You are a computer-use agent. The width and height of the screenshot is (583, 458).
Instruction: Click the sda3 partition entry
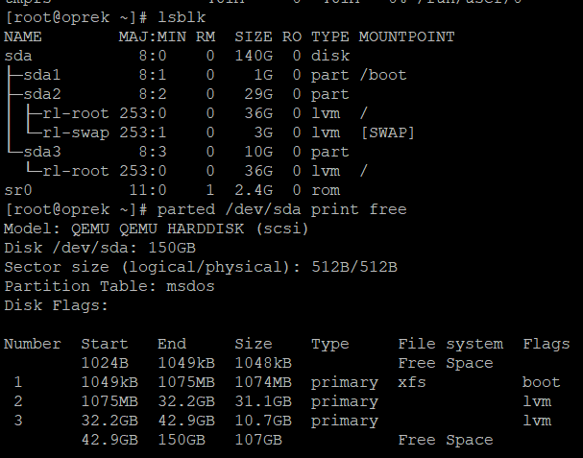click(x=41, y=152)
